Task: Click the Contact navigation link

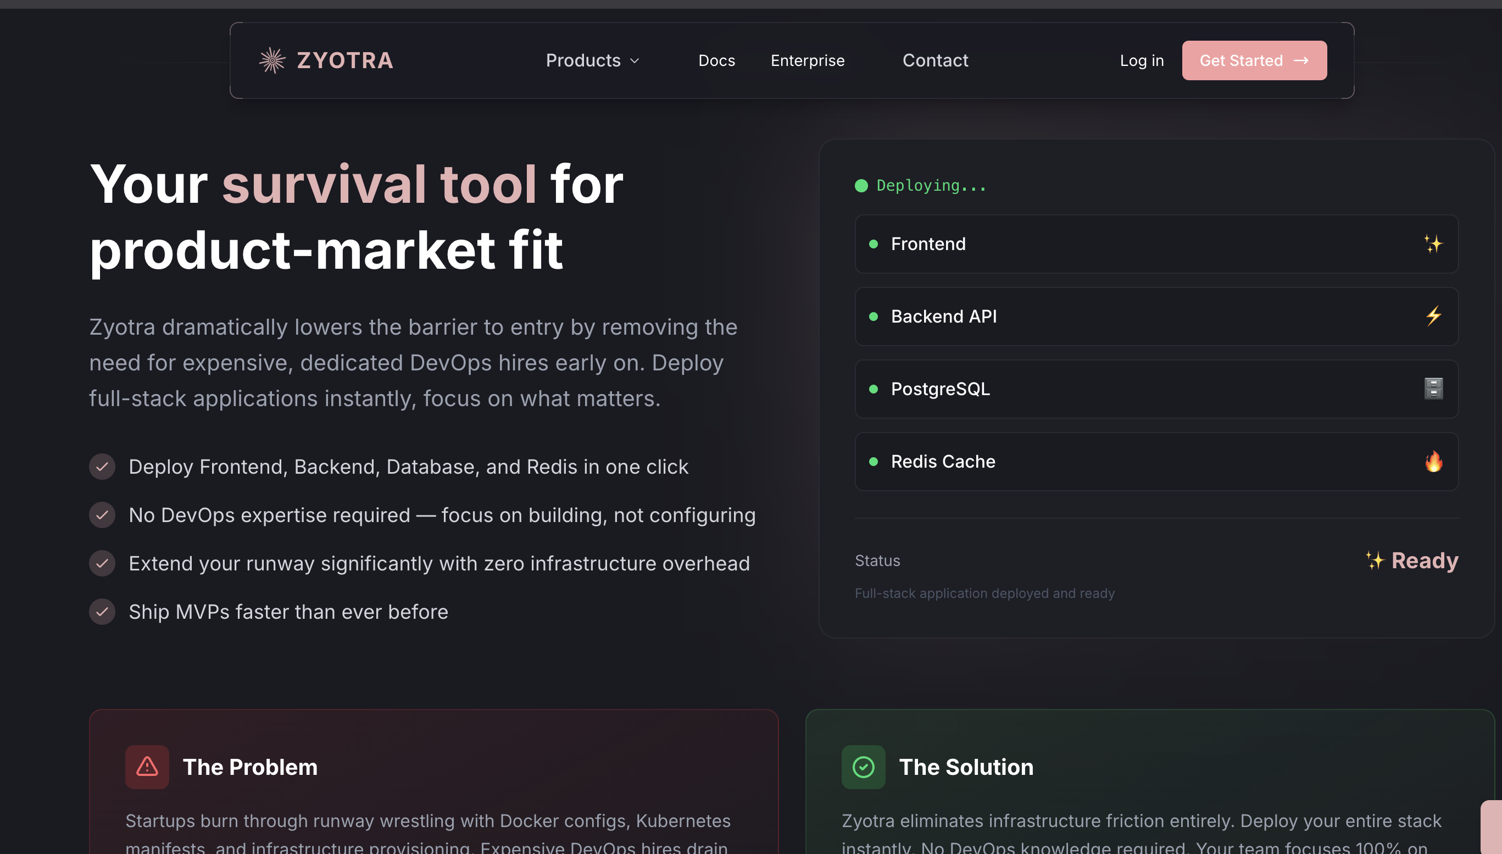Action: point(935,60)
